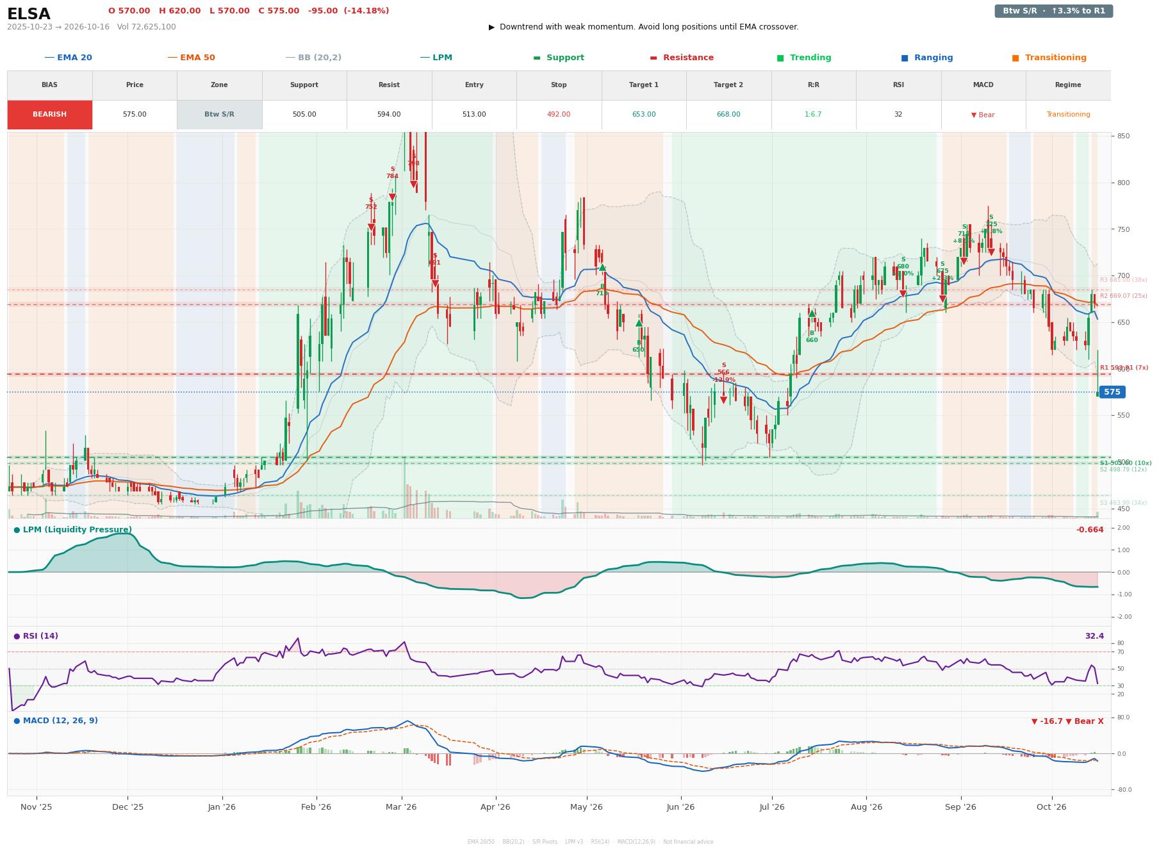Click the blue 575 current price tag
The width and height of the screenshot is (1159, 852).
pos(1112,392)
